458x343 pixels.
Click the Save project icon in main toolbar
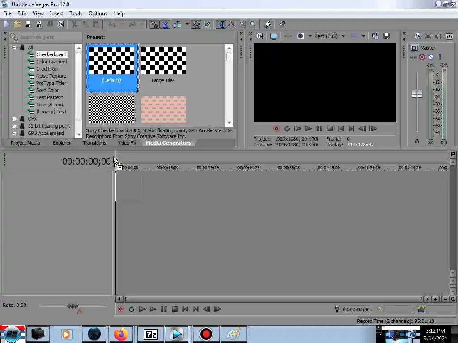click(28, 24)
